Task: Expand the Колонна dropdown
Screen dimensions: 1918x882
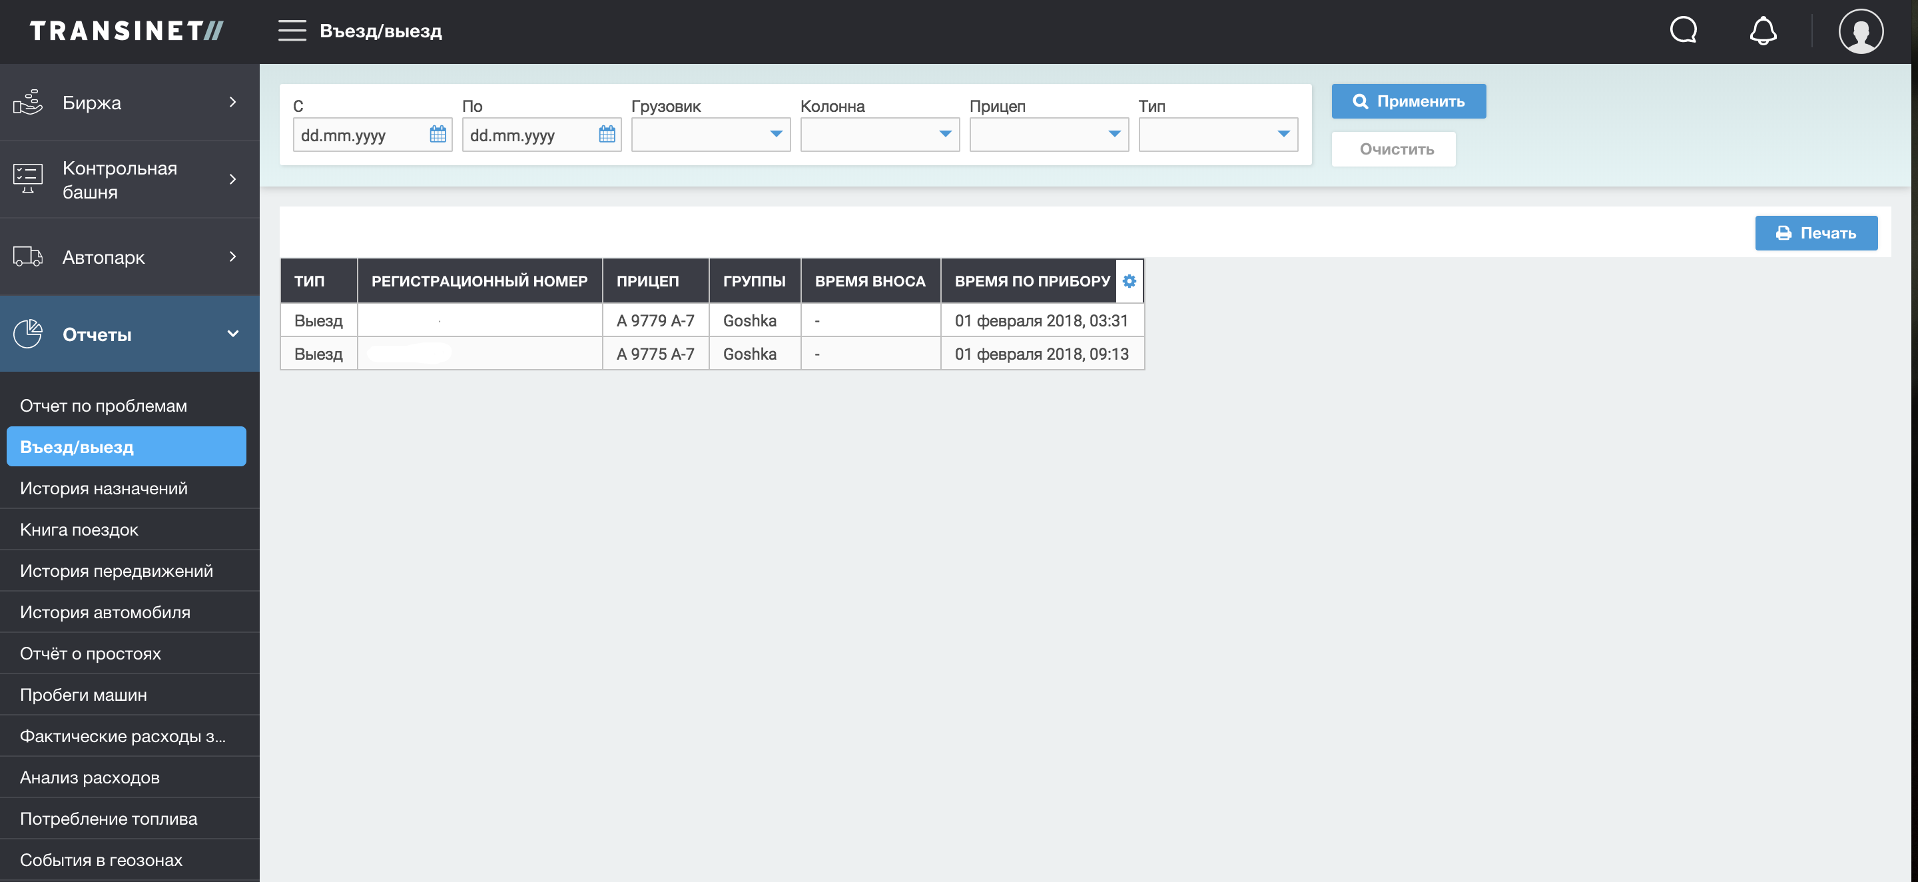Action: [x=879, y=134]
